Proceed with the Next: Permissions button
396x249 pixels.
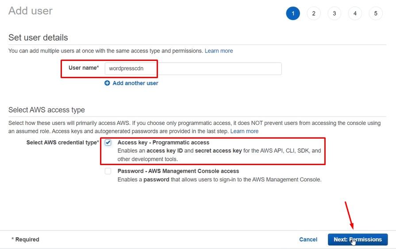[358, 239]
